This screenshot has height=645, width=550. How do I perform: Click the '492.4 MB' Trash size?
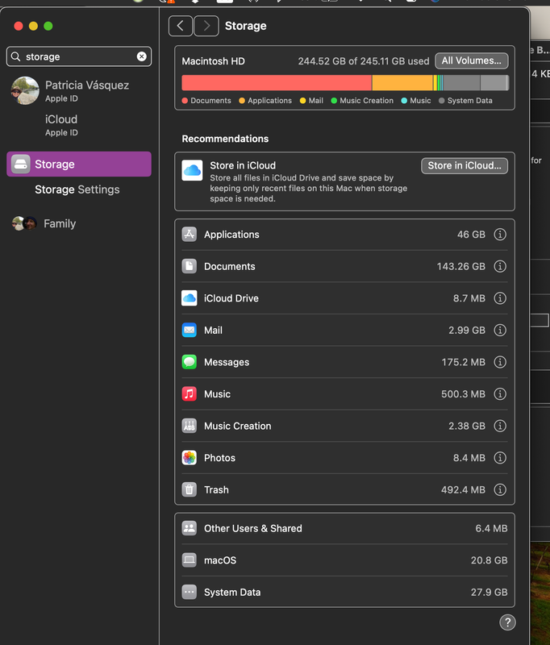point(463,490)
